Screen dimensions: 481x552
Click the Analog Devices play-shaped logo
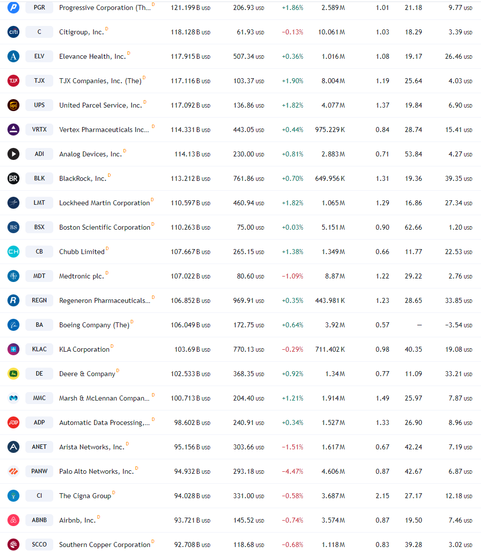click(13, 154)
